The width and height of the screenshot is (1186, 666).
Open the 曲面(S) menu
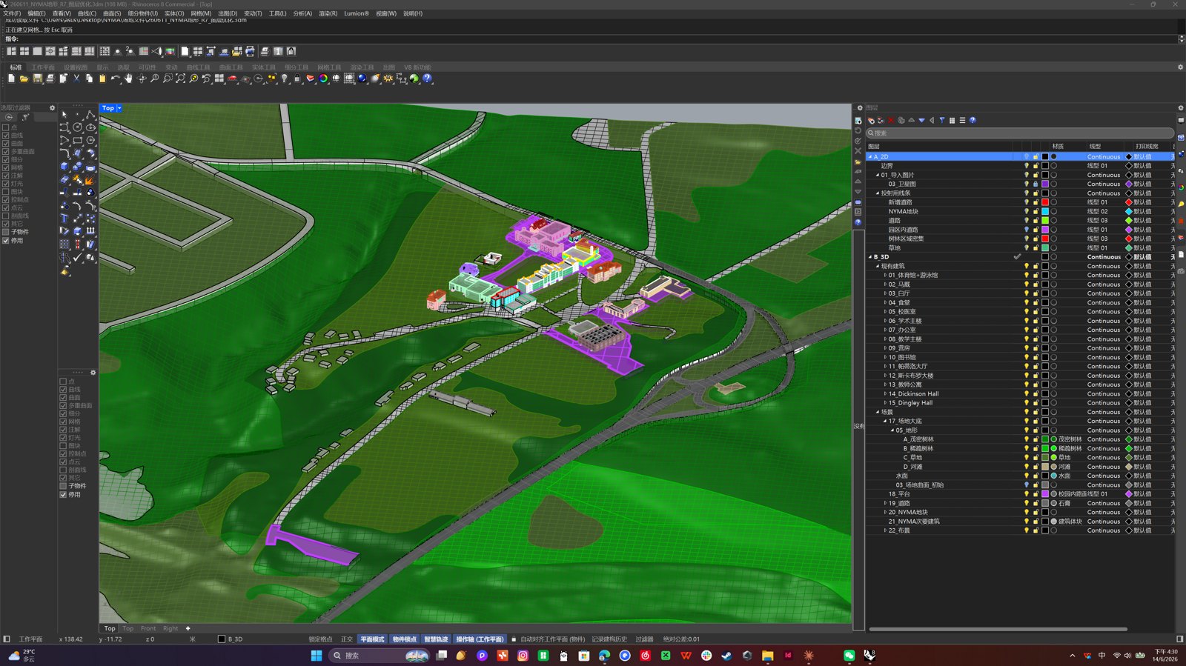pyautogui.click(x=112, y=13)
